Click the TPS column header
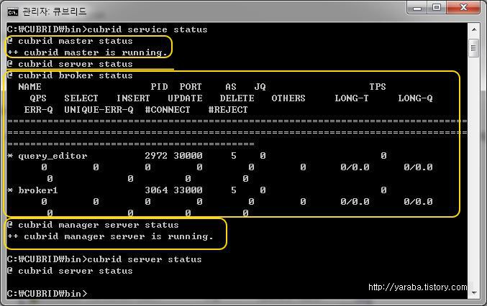 click(378, 87)
